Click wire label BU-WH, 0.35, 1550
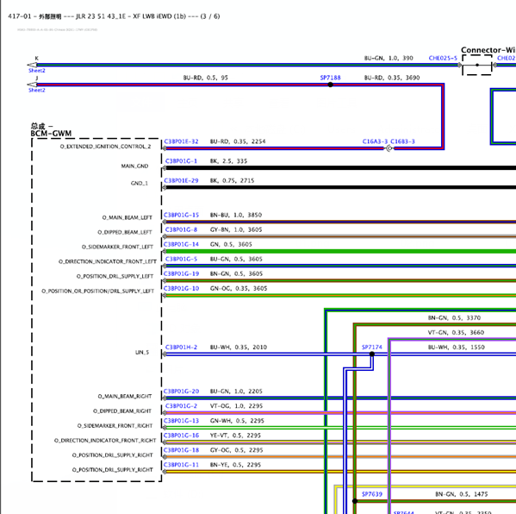This screenshot has height=514, width=516. point(456,347)
